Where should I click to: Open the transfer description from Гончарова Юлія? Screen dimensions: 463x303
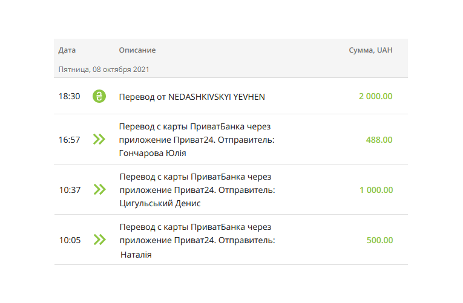[x=197, y=140]
